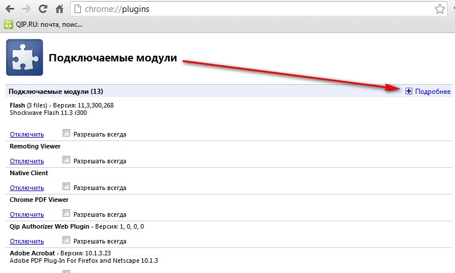455x273 pixels.
Task: Disable Remoting Viewer via Отключить link
Action: click(x=27, y=161)
